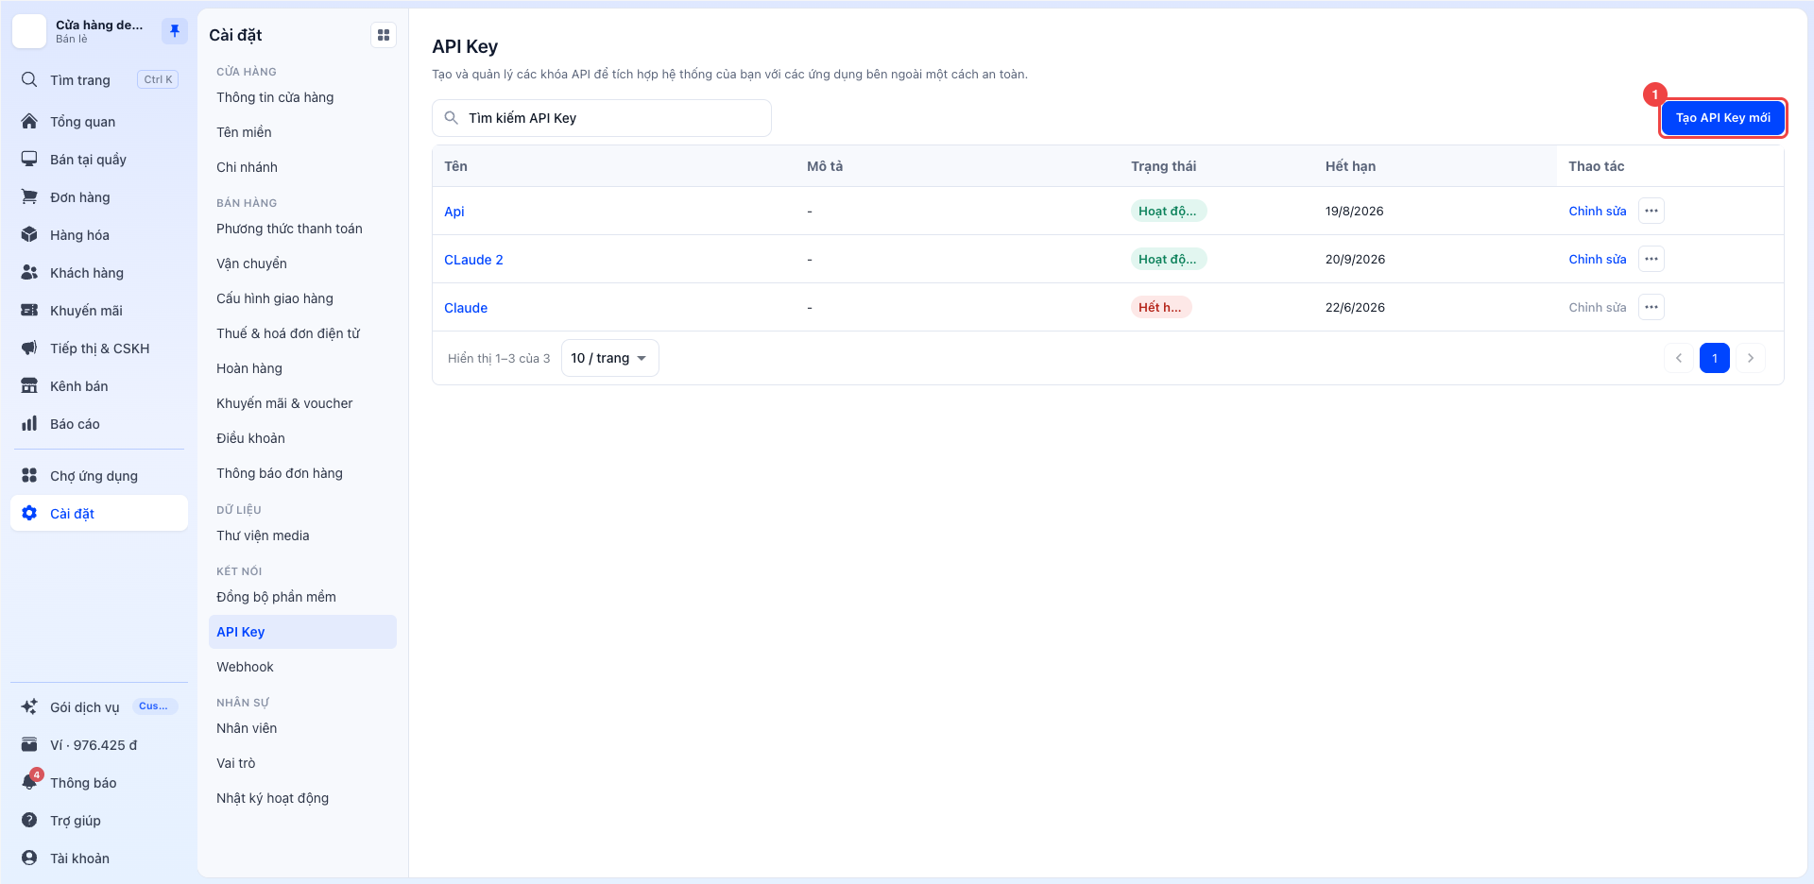Open Chợ ứng dụng apps icon
Image resolution: width=1814 pixels, height=884 pixels.
[x=29, y=475]
